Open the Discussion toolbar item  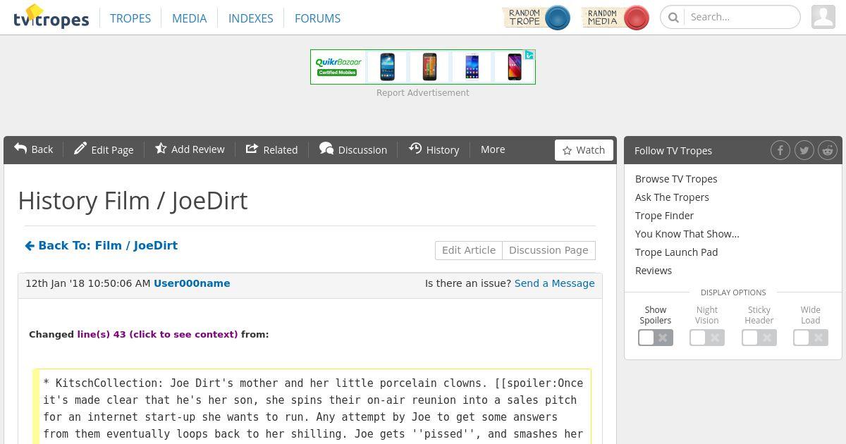(x=353, y=149)
